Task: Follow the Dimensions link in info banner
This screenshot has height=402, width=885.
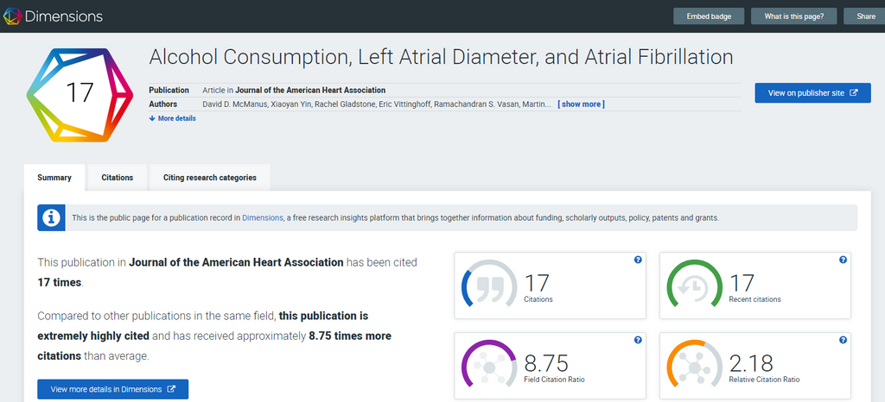Action: [263, 217]
